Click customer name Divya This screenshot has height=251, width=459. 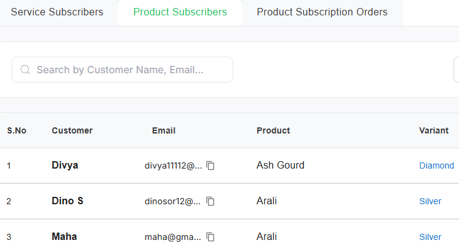[65, 165]
